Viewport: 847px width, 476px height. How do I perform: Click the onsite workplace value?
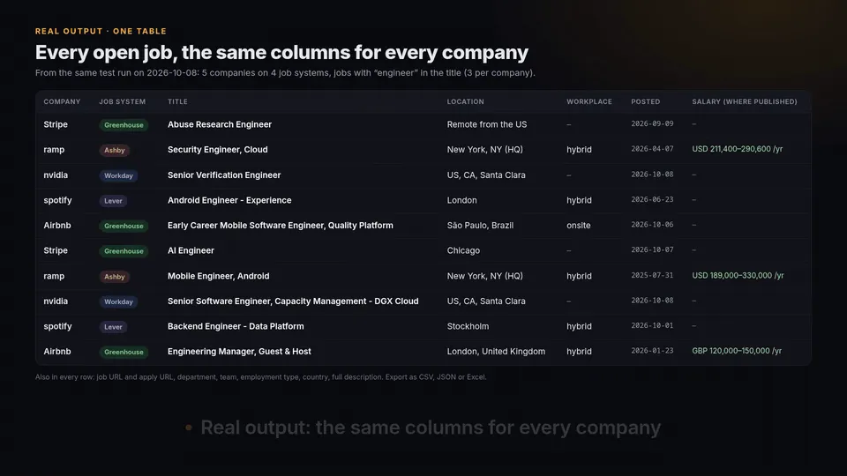(x=578, y=226)
